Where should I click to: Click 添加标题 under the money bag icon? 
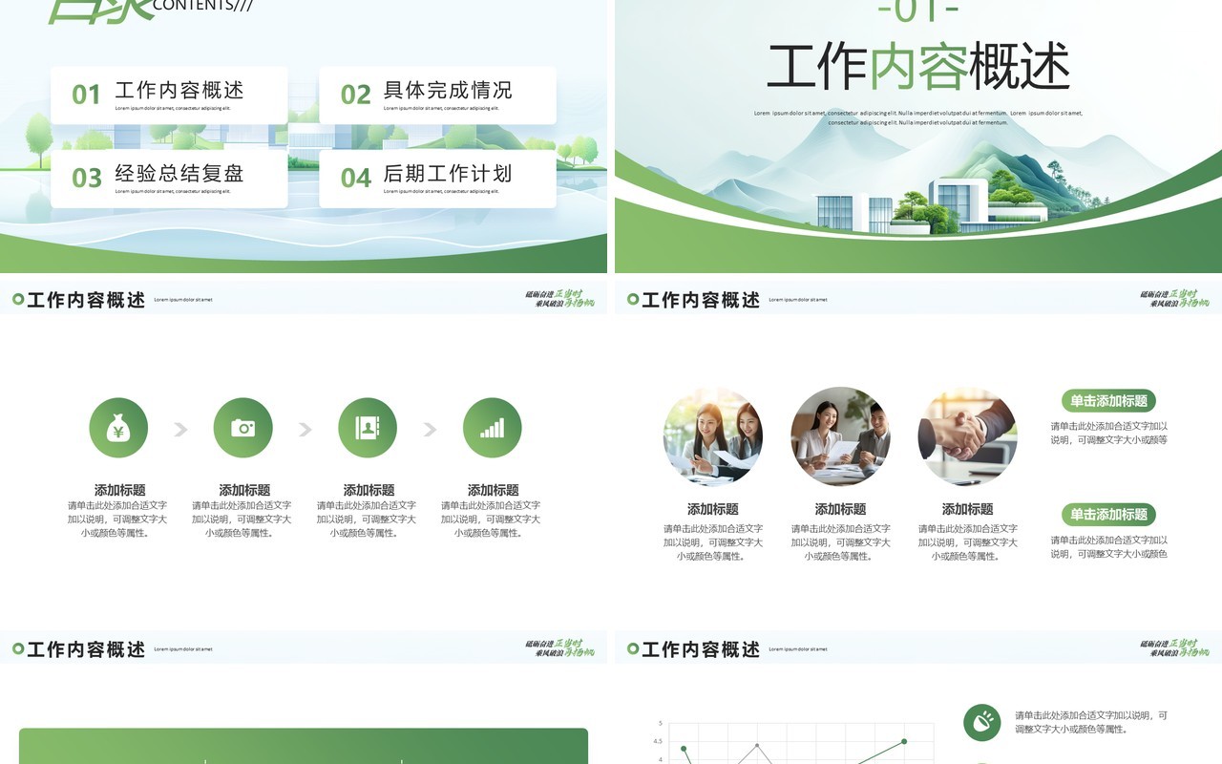(119, 490)
